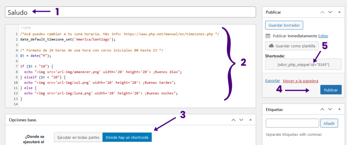This screenshot has height=145, width=347.
Task: Collapse the Opciones base panel
Action: point(250,120)
